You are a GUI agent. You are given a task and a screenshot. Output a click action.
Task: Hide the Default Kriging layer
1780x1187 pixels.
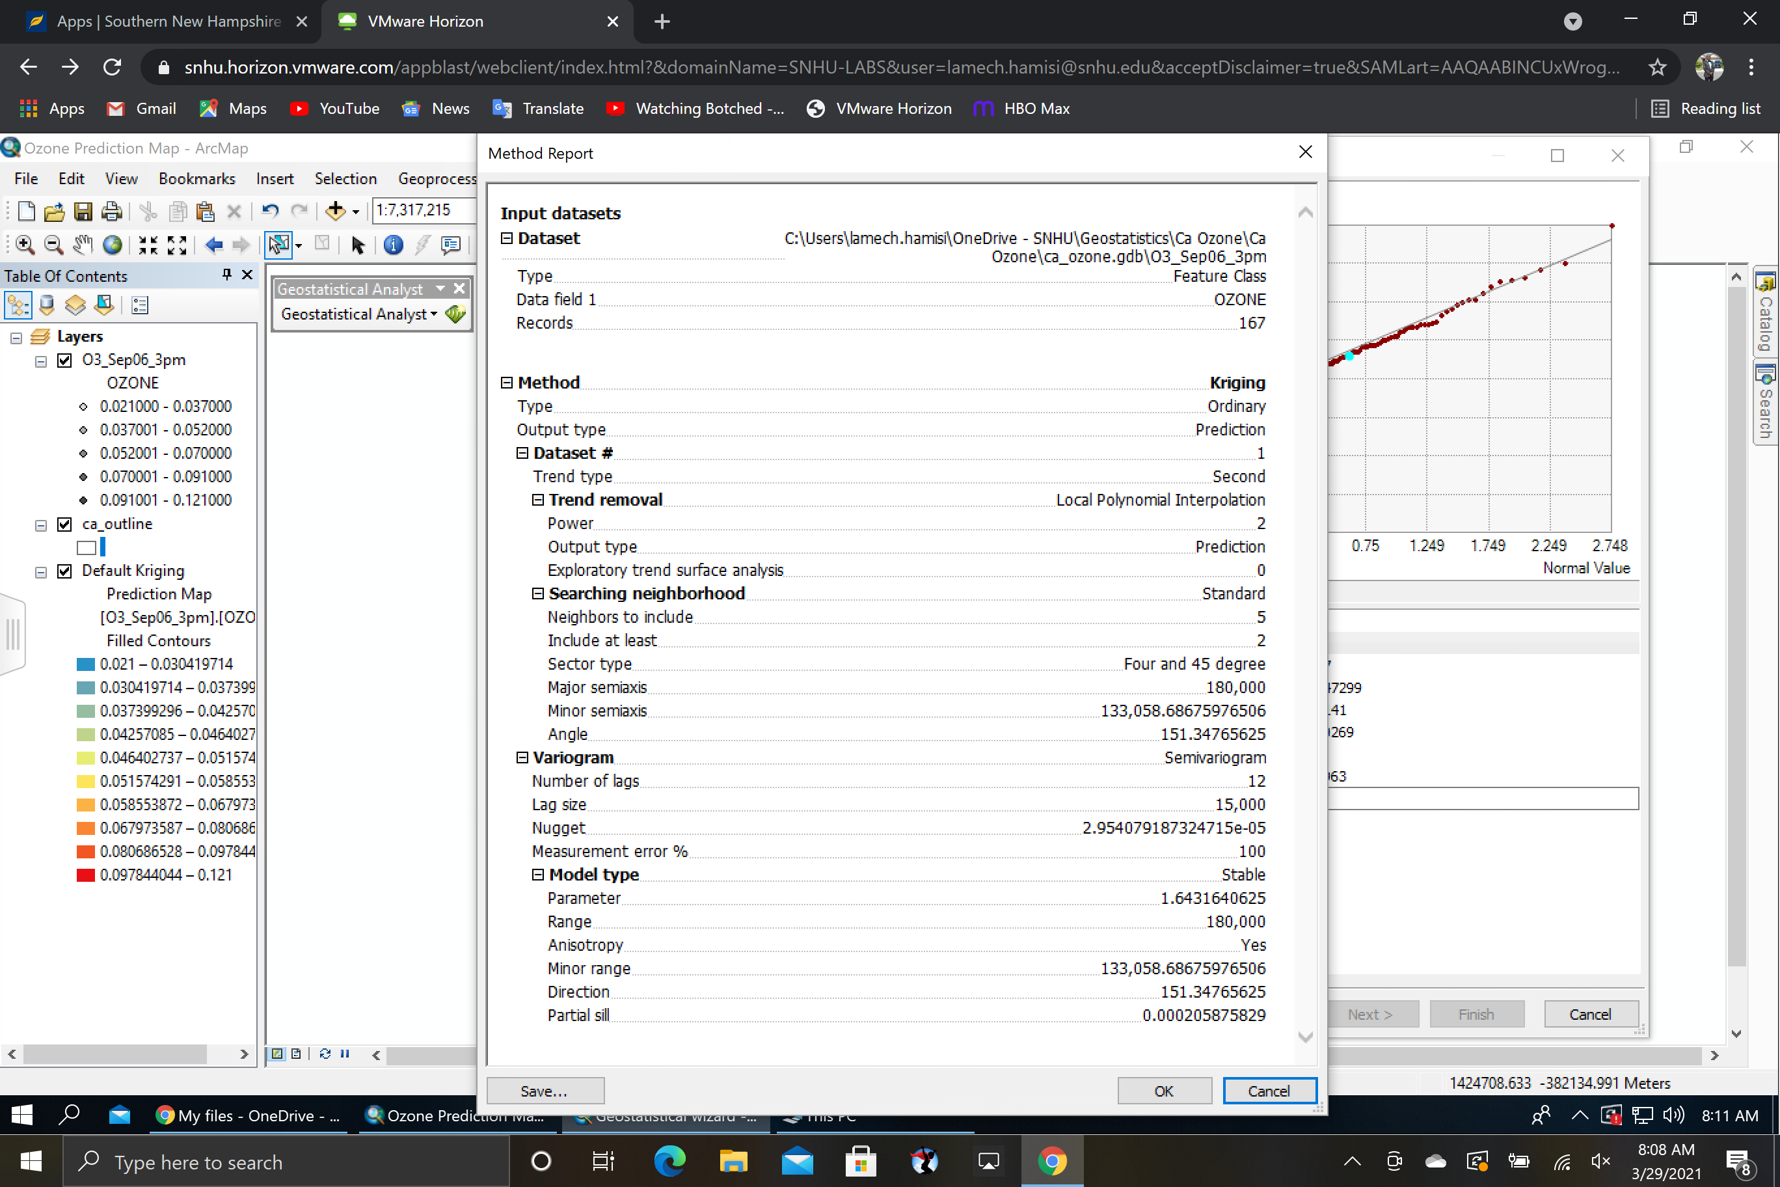(x=65, y=571)
